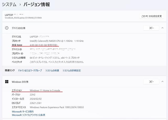The width and height of the screenshot is (168, 120).
Task: Open the システムの保護 link
Action: coord(52,70)
